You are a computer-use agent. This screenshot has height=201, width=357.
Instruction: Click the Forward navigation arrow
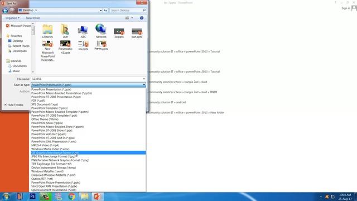pyautogui.click(x=12, y=10)
